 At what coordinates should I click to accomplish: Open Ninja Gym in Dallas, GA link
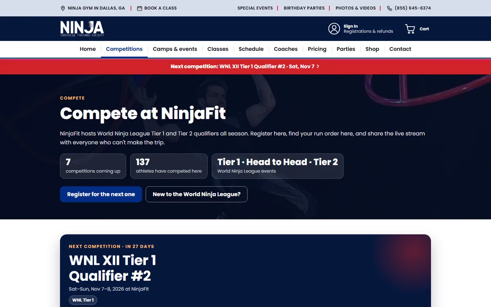click(x=96, y=8)
